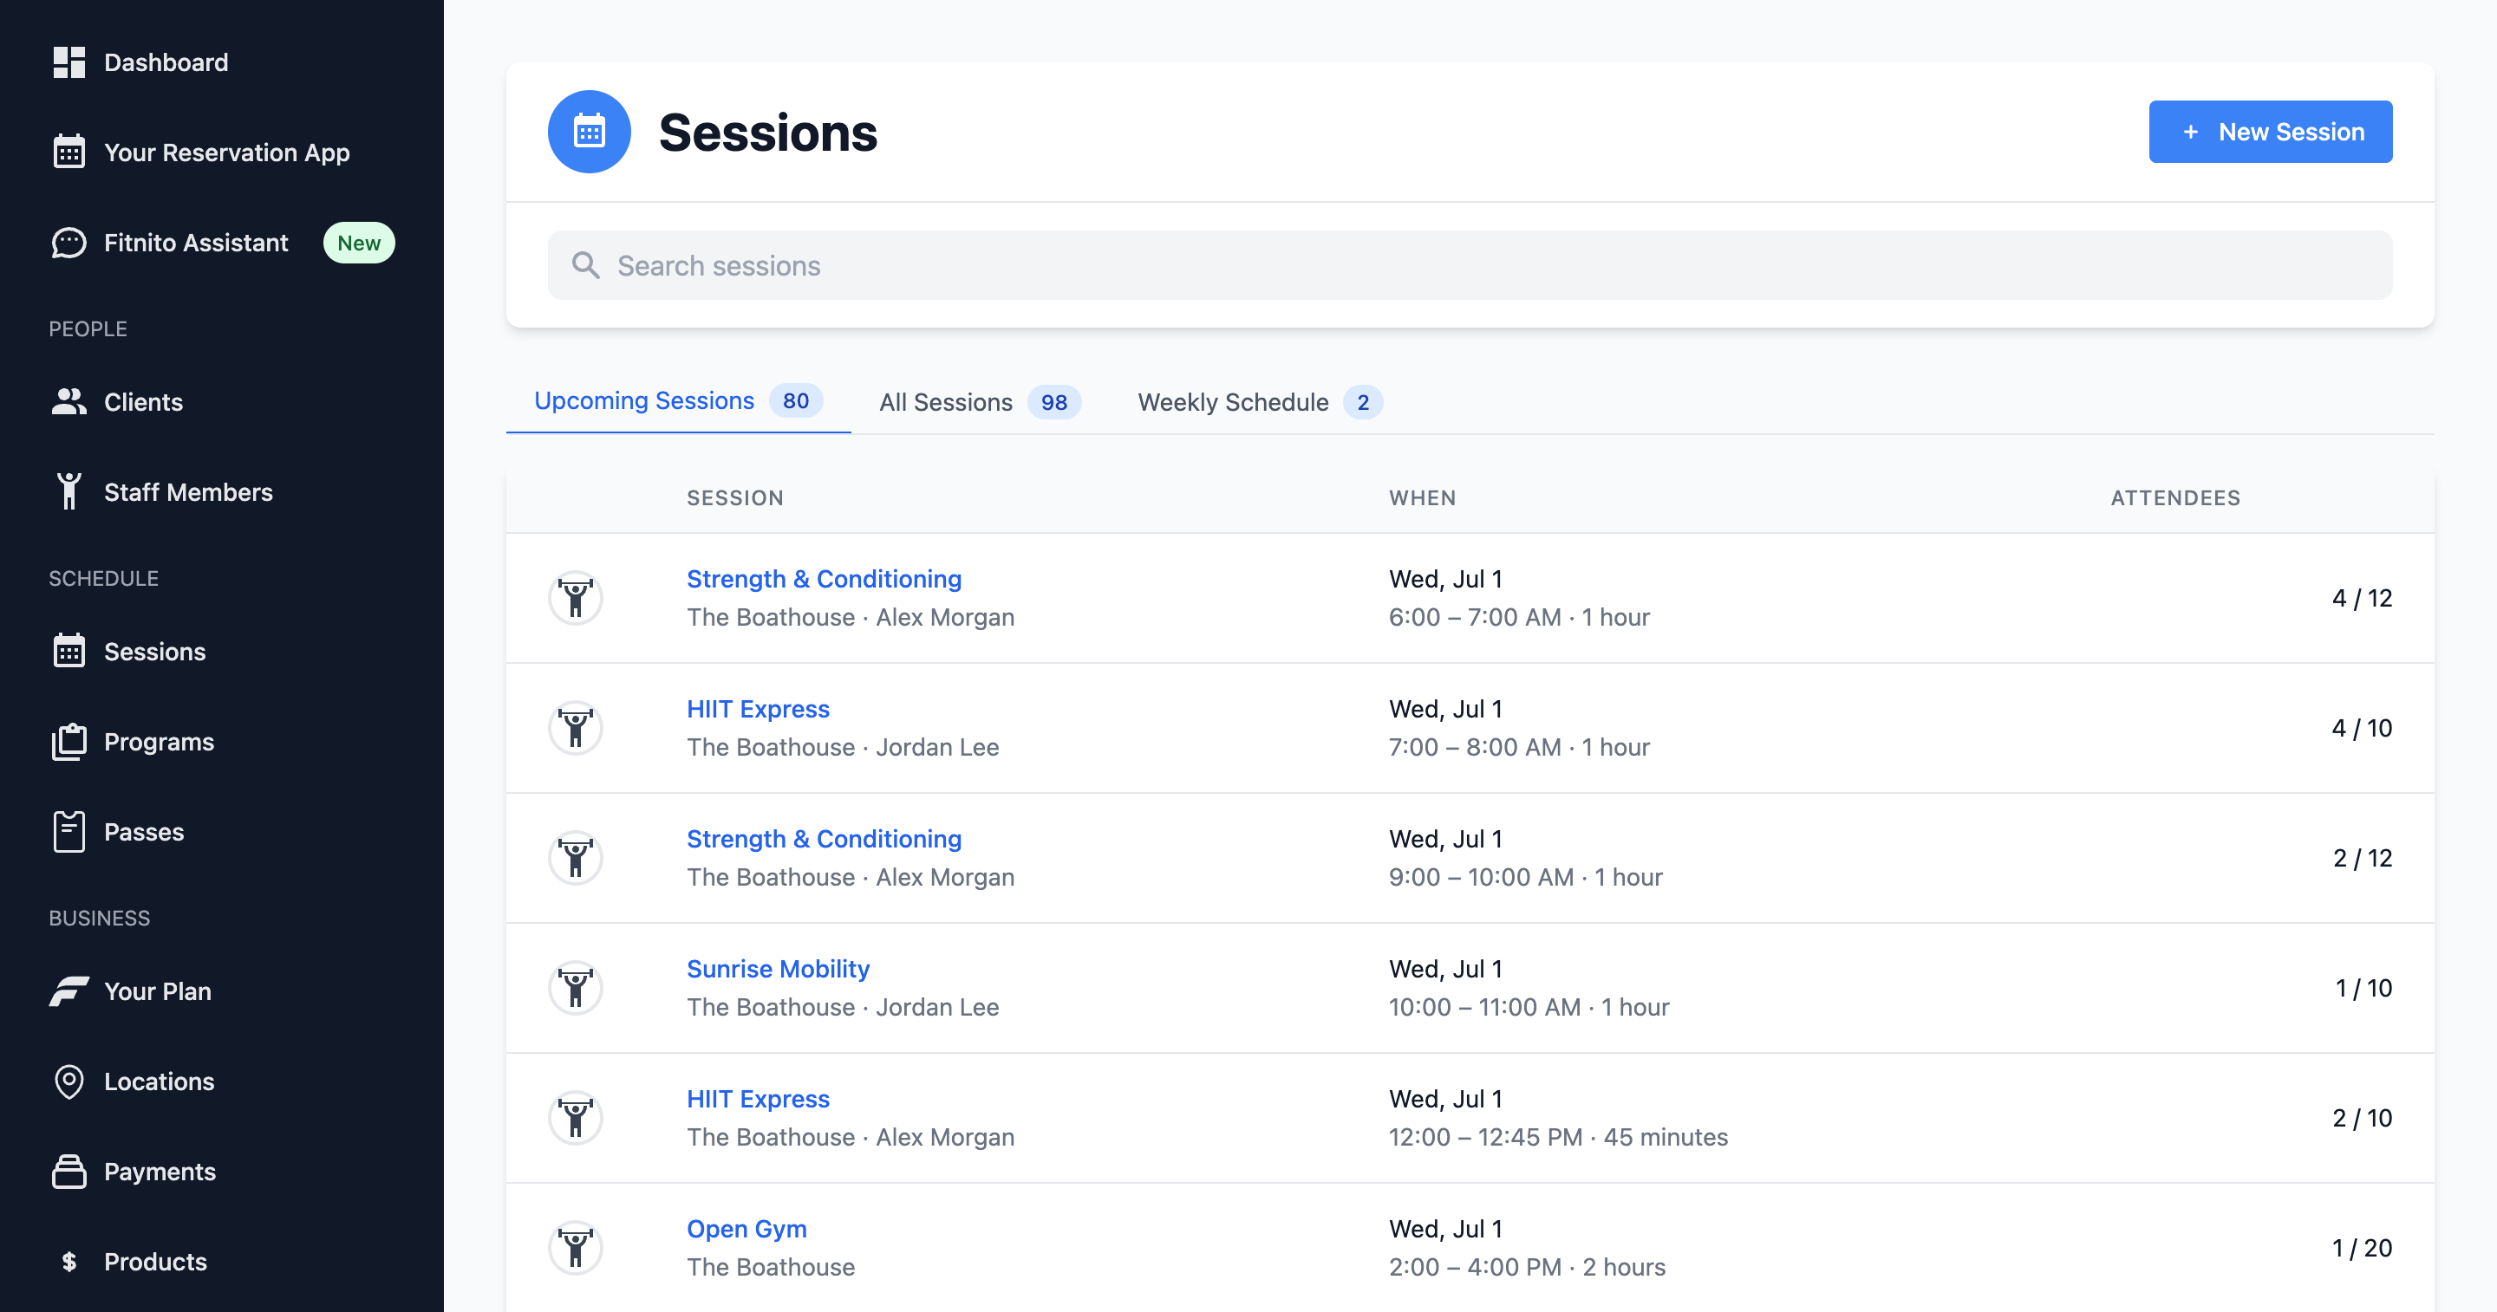Image resolution: width=2497 pixels, height=1312 pixels.
Task: Click the ATTENDEES column header
Action: [2175, 497]
